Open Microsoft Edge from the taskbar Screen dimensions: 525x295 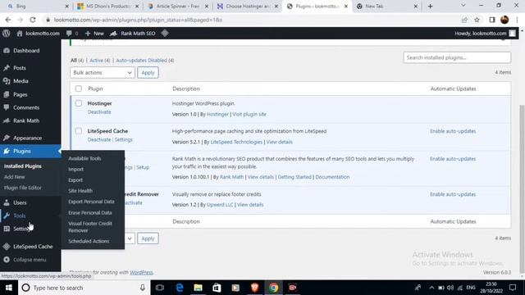(180, 288)
